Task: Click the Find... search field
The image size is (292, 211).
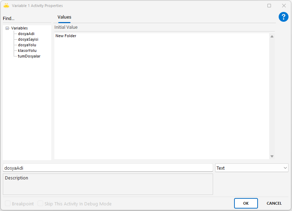Action: [x=26, y=19]
